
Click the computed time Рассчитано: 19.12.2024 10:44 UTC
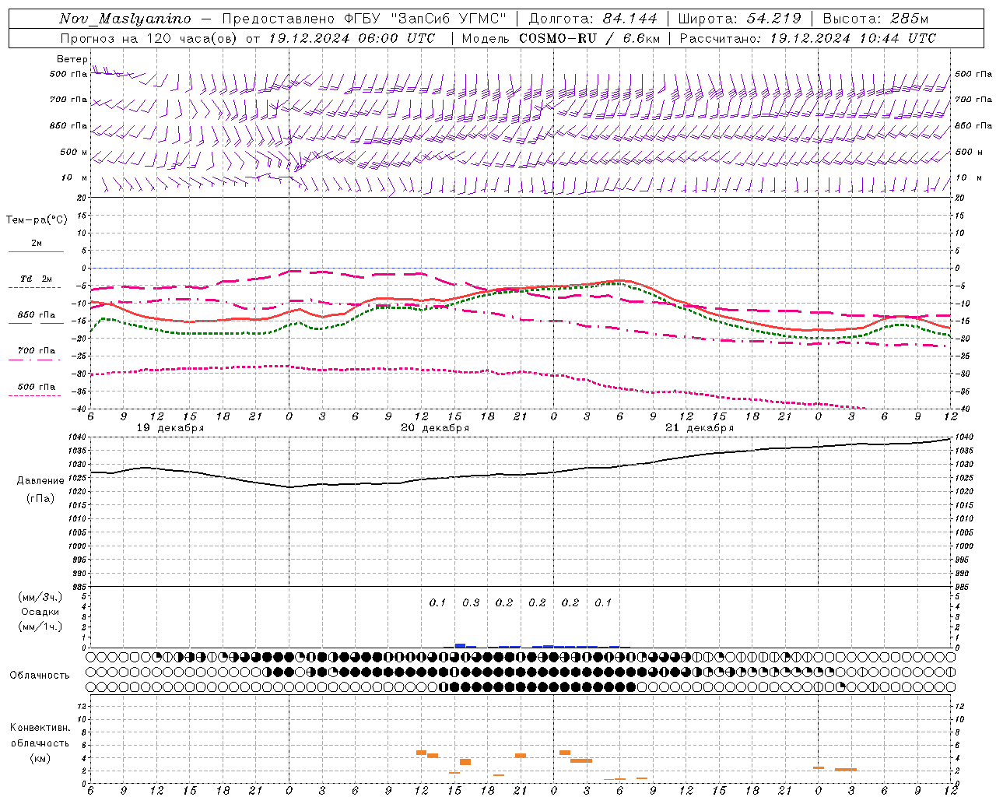pyautogui.click(x=808, y=38)
